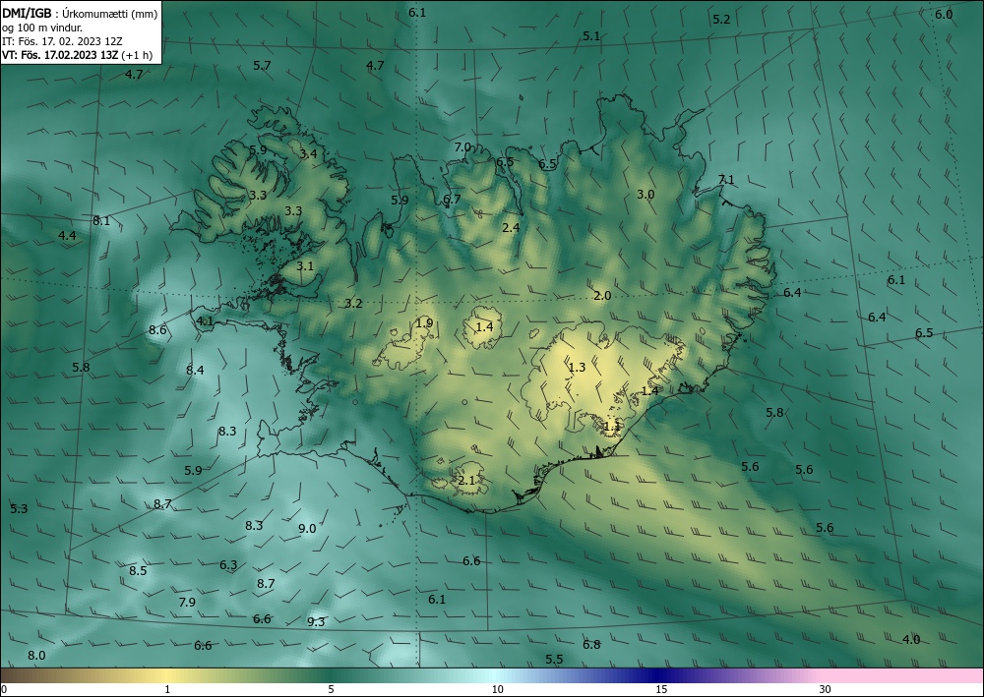Click the 5.5 value on the map
Image resolution: width=984 pixels, height=697 pixels.
[554, 659]
